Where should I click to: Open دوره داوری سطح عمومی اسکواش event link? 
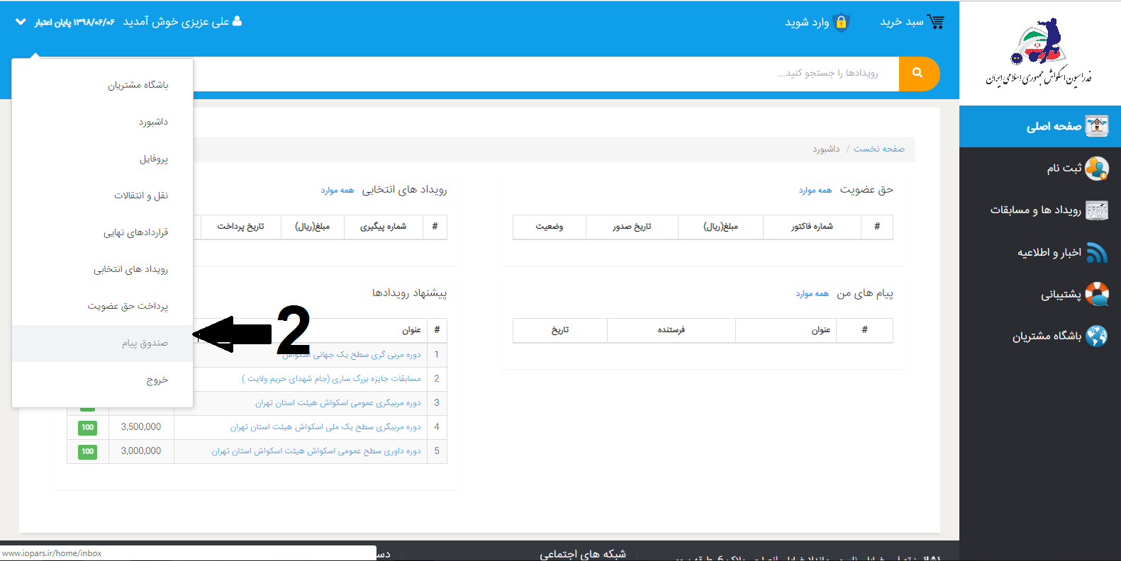(x=316, y=451)
